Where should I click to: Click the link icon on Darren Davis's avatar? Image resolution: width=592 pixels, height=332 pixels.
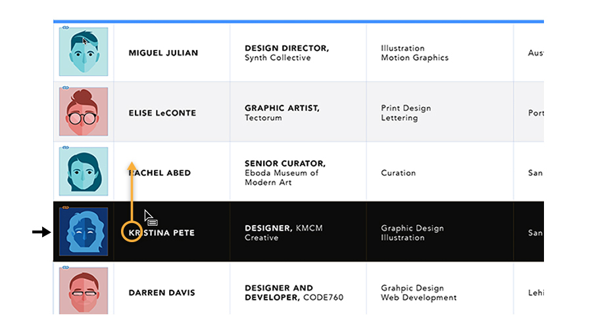[x=65, y=267]
